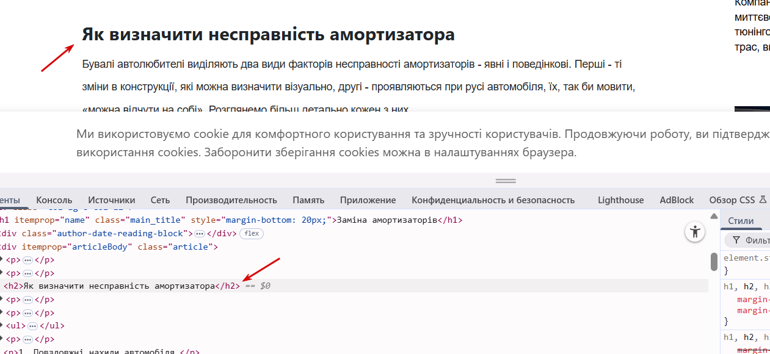Click the p line starting with 1. Повздовжні нахили
The height and width of the screenshot is (354, 770).
[100, 351]
